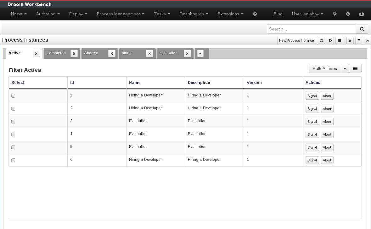This screenshot has width=371, height=229.
Task: Abort process instance 2
Action: (327, 109)
